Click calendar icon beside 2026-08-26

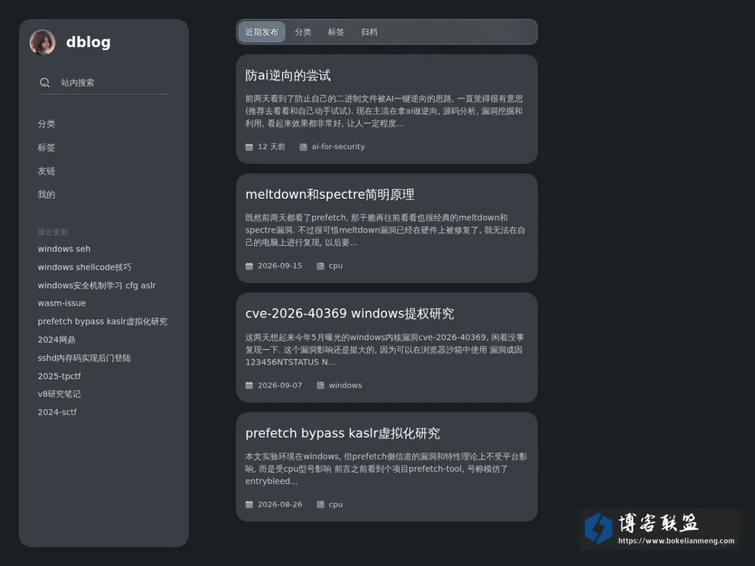pyautogui.click(x=249, y=504)
